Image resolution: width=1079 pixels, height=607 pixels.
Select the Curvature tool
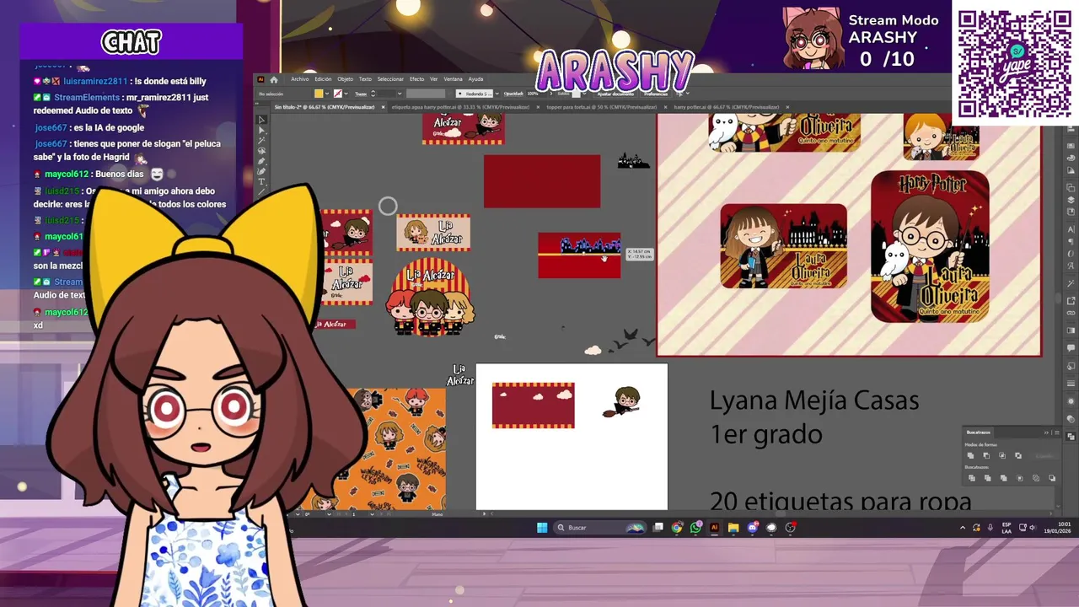click(x=261, y=170)
